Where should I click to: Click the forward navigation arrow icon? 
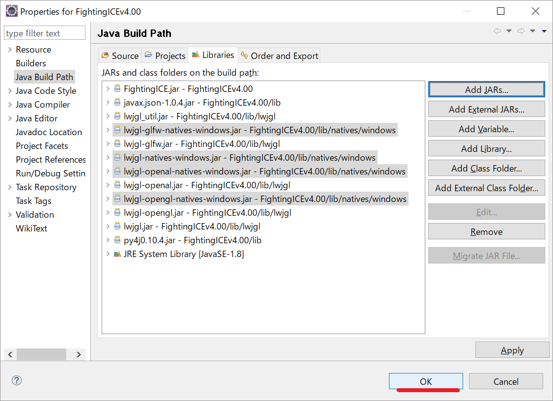[521, 31]
